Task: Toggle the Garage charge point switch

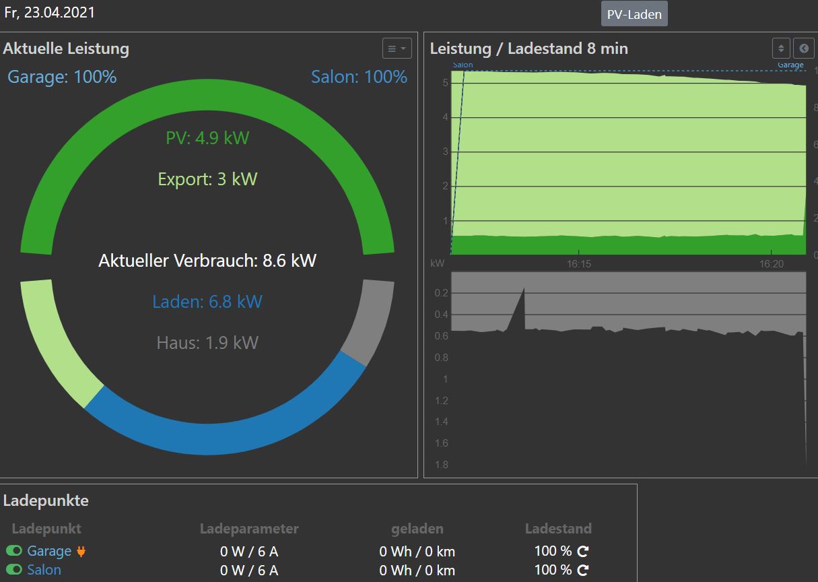Action: 14,551
